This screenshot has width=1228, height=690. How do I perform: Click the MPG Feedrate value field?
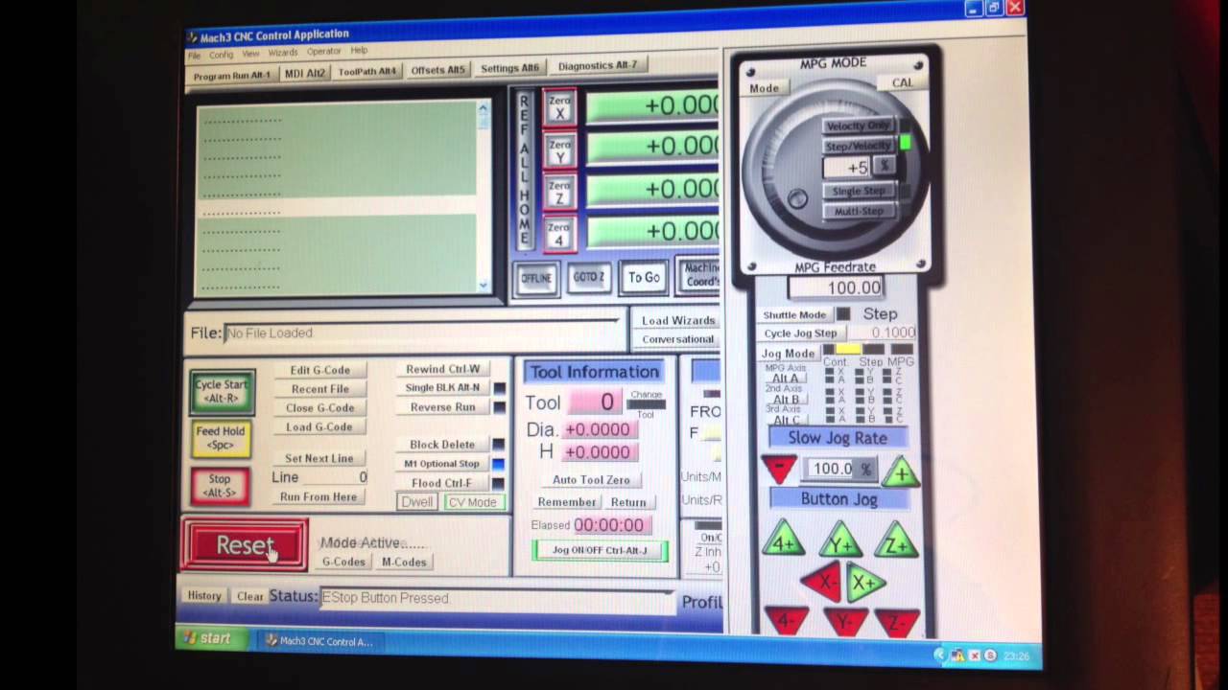point(836,287)
